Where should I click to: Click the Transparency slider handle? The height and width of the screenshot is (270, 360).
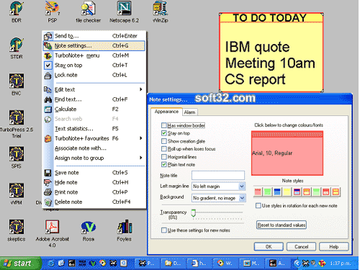[x=194, y=212]
